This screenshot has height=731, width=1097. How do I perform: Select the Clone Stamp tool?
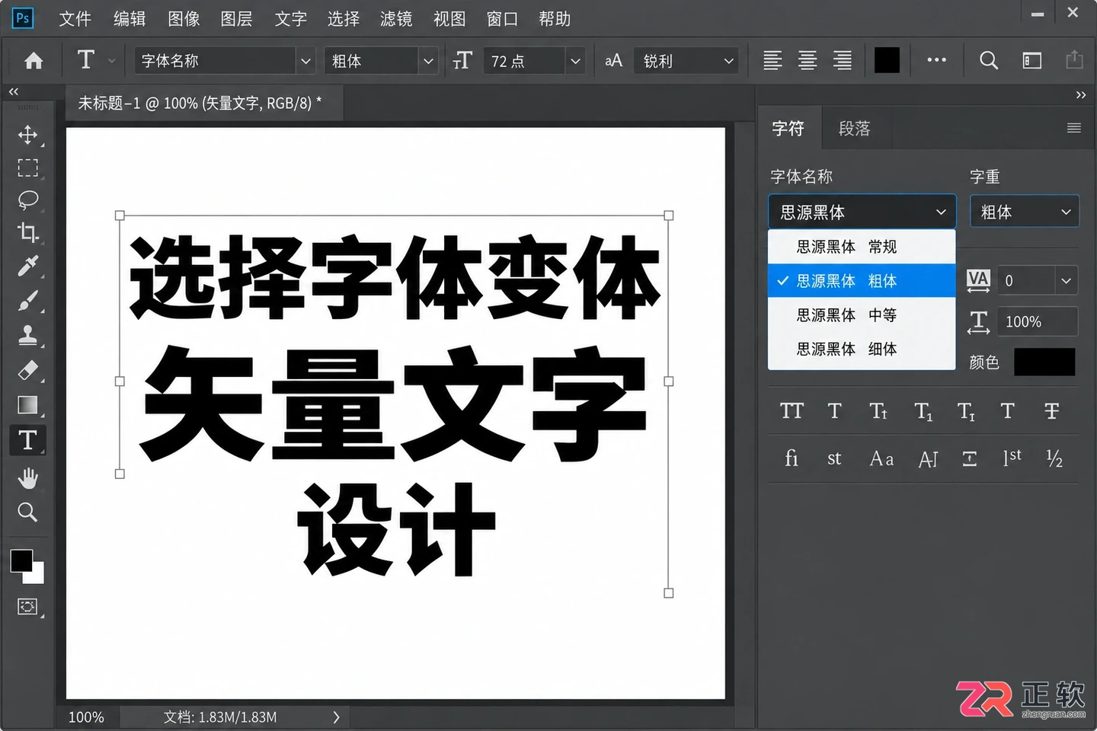(x=28, y=335)
